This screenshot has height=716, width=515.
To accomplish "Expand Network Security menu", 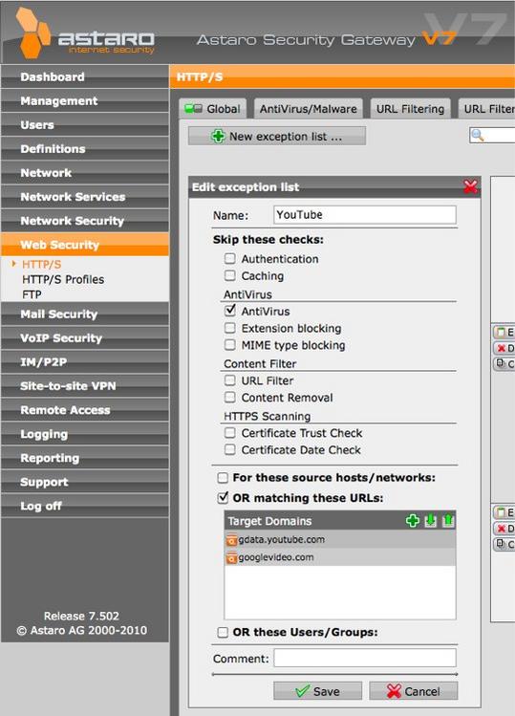I will pyautogui.click(x=85, y=221).
